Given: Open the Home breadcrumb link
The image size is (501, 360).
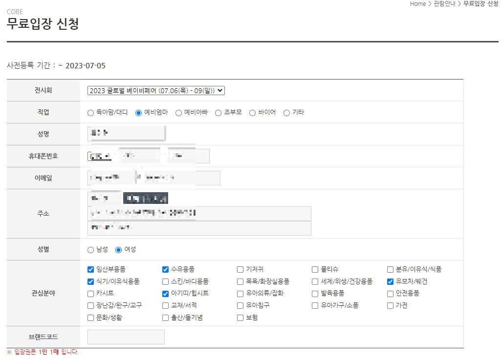Looking at the screenshot, I should pos(418,4).
